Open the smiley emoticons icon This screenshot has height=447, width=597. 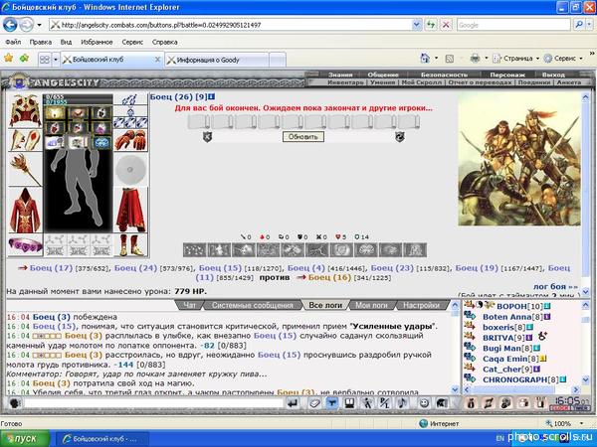424,403
